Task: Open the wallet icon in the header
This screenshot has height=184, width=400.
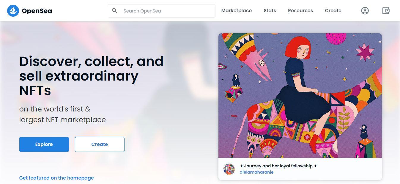Action: pyautogui.click(x=386, y=11)
